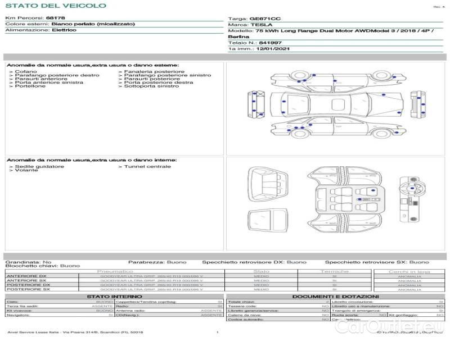Viewport: 450px width, 337px height.
Task: Select the Tunnel centrale anomaly entry
Action: coord(146,166)
